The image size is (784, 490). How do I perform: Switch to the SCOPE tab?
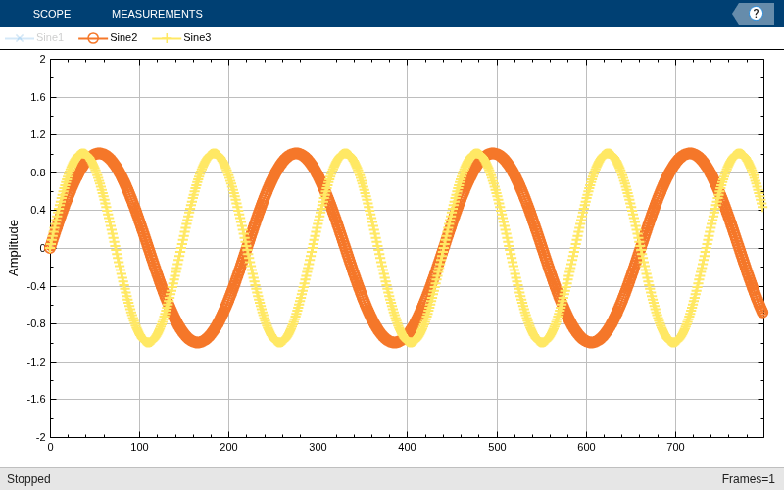pyautogui.click(x=52, y=14)
